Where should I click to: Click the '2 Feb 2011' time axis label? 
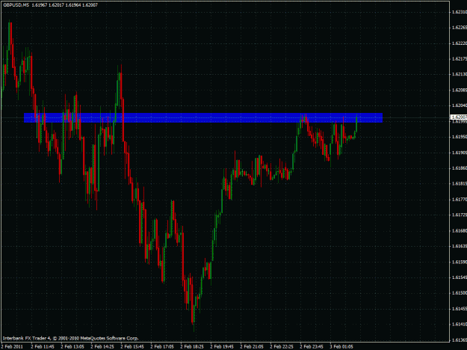click(11, 347)
